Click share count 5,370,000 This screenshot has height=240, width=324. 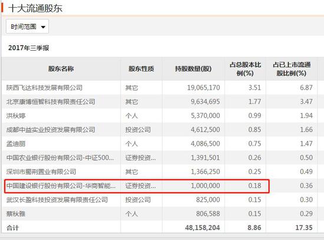click(206, 116)
